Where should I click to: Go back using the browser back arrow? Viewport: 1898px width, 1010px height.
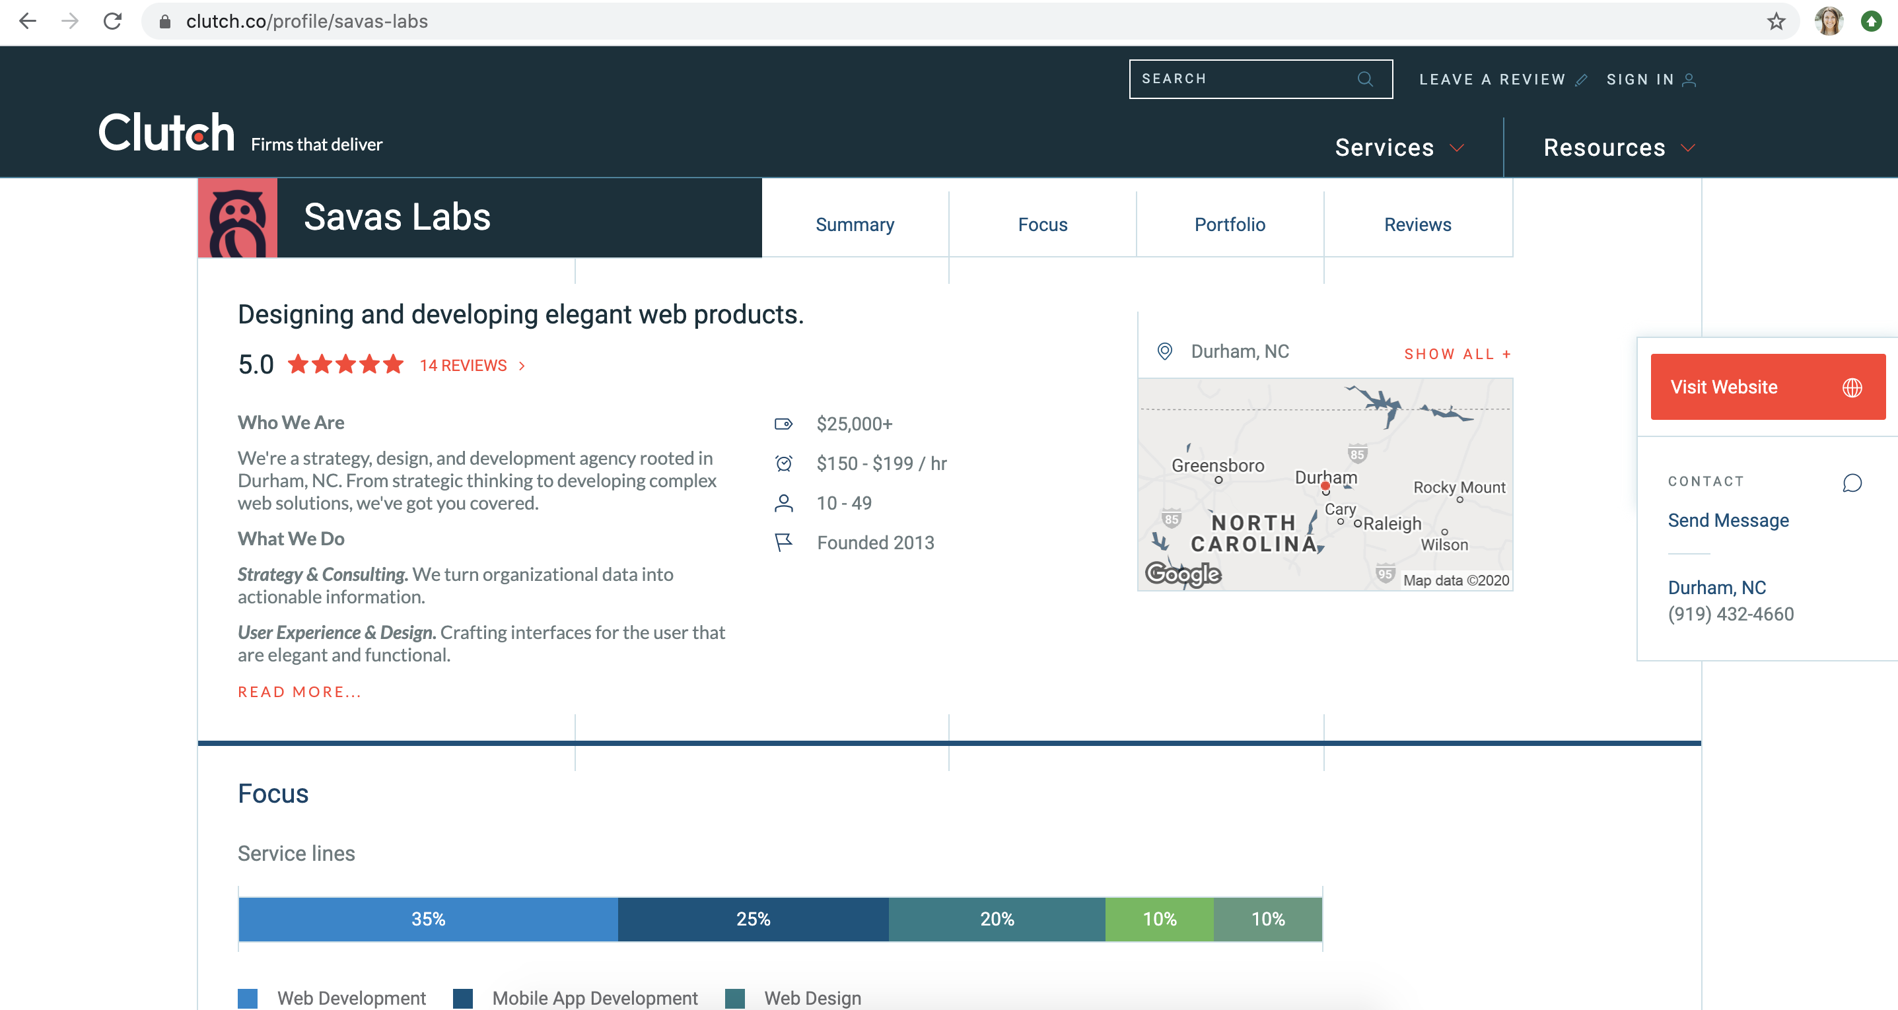(x=27, y=21)
